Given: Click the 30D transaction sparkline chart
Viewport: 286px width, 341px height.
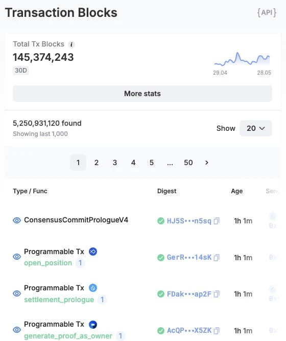Looking at the screenshot, I should coord(242,59).
